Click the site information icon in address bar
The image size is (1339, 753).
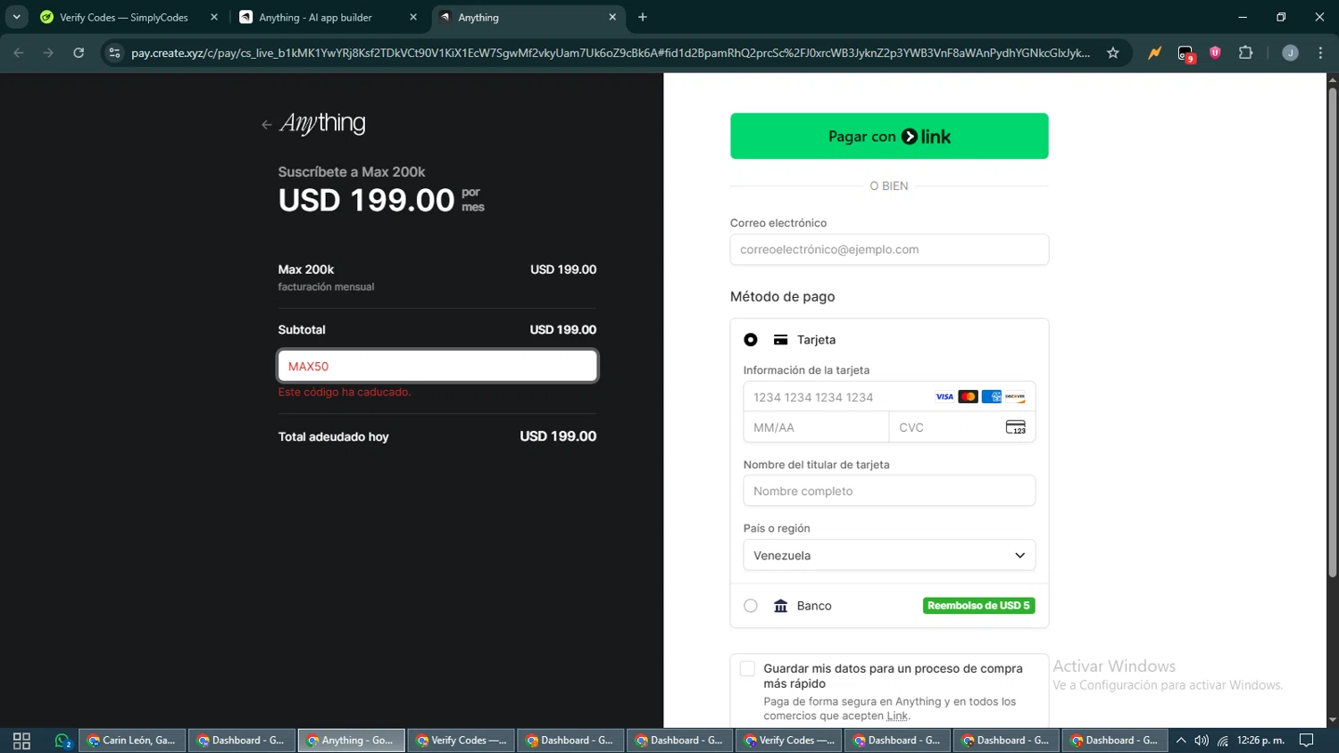point(114,53)
